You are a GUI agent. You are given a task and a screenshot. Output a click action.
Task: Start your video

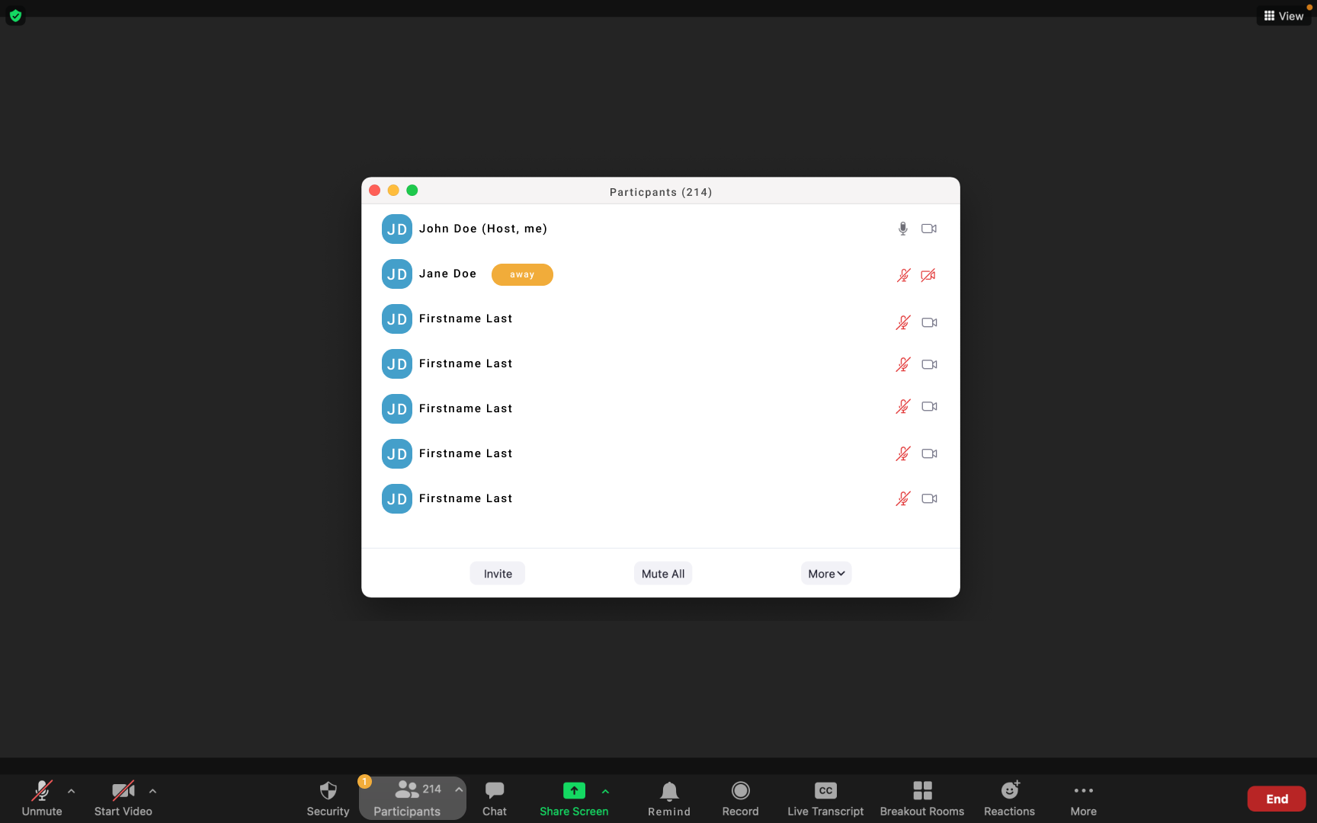point(123,798)
